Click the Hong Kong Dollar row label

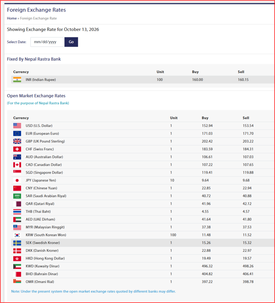click(x=45, y=258)
